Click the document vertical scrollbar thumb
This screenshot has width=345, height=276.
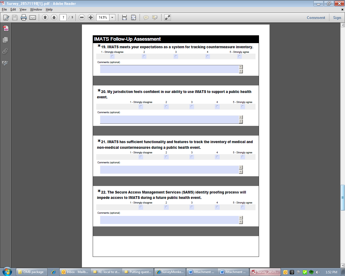point(343,198)
